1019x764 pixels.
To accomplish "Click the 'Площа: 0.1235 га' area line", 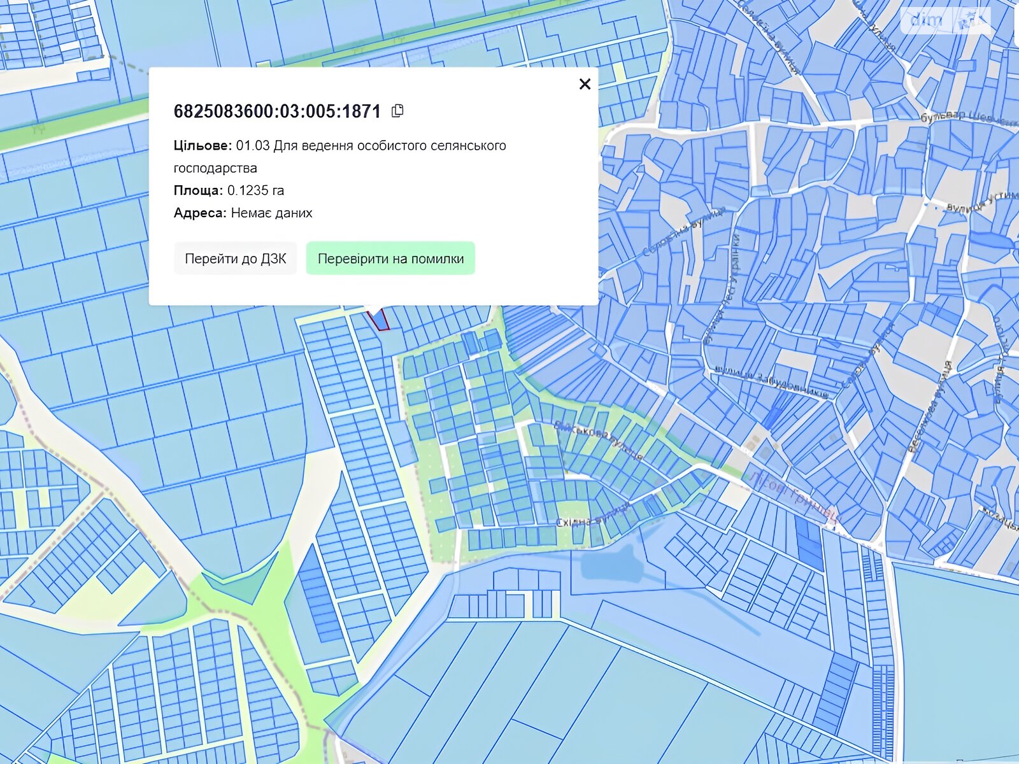I will coord(229,190).
